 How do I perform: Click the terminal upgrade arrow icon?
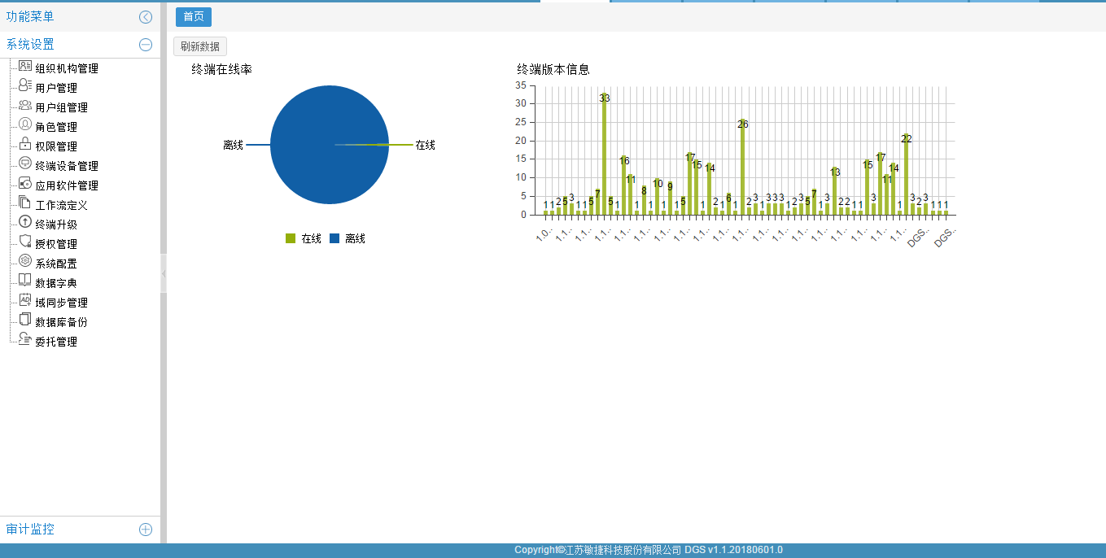click(x=24, y=223)
